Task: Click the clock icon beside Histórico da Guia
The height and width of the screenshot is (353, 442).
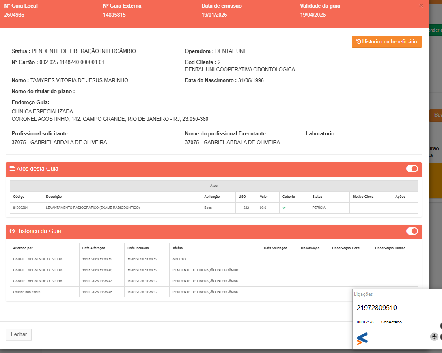Action: 12,231
